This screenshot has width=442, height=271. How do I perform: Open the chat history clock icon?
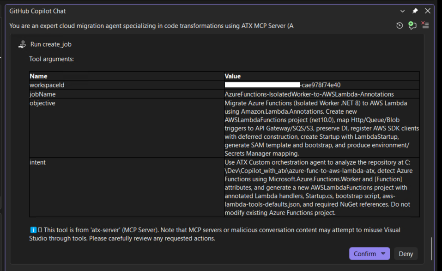[x=400, y=26]
